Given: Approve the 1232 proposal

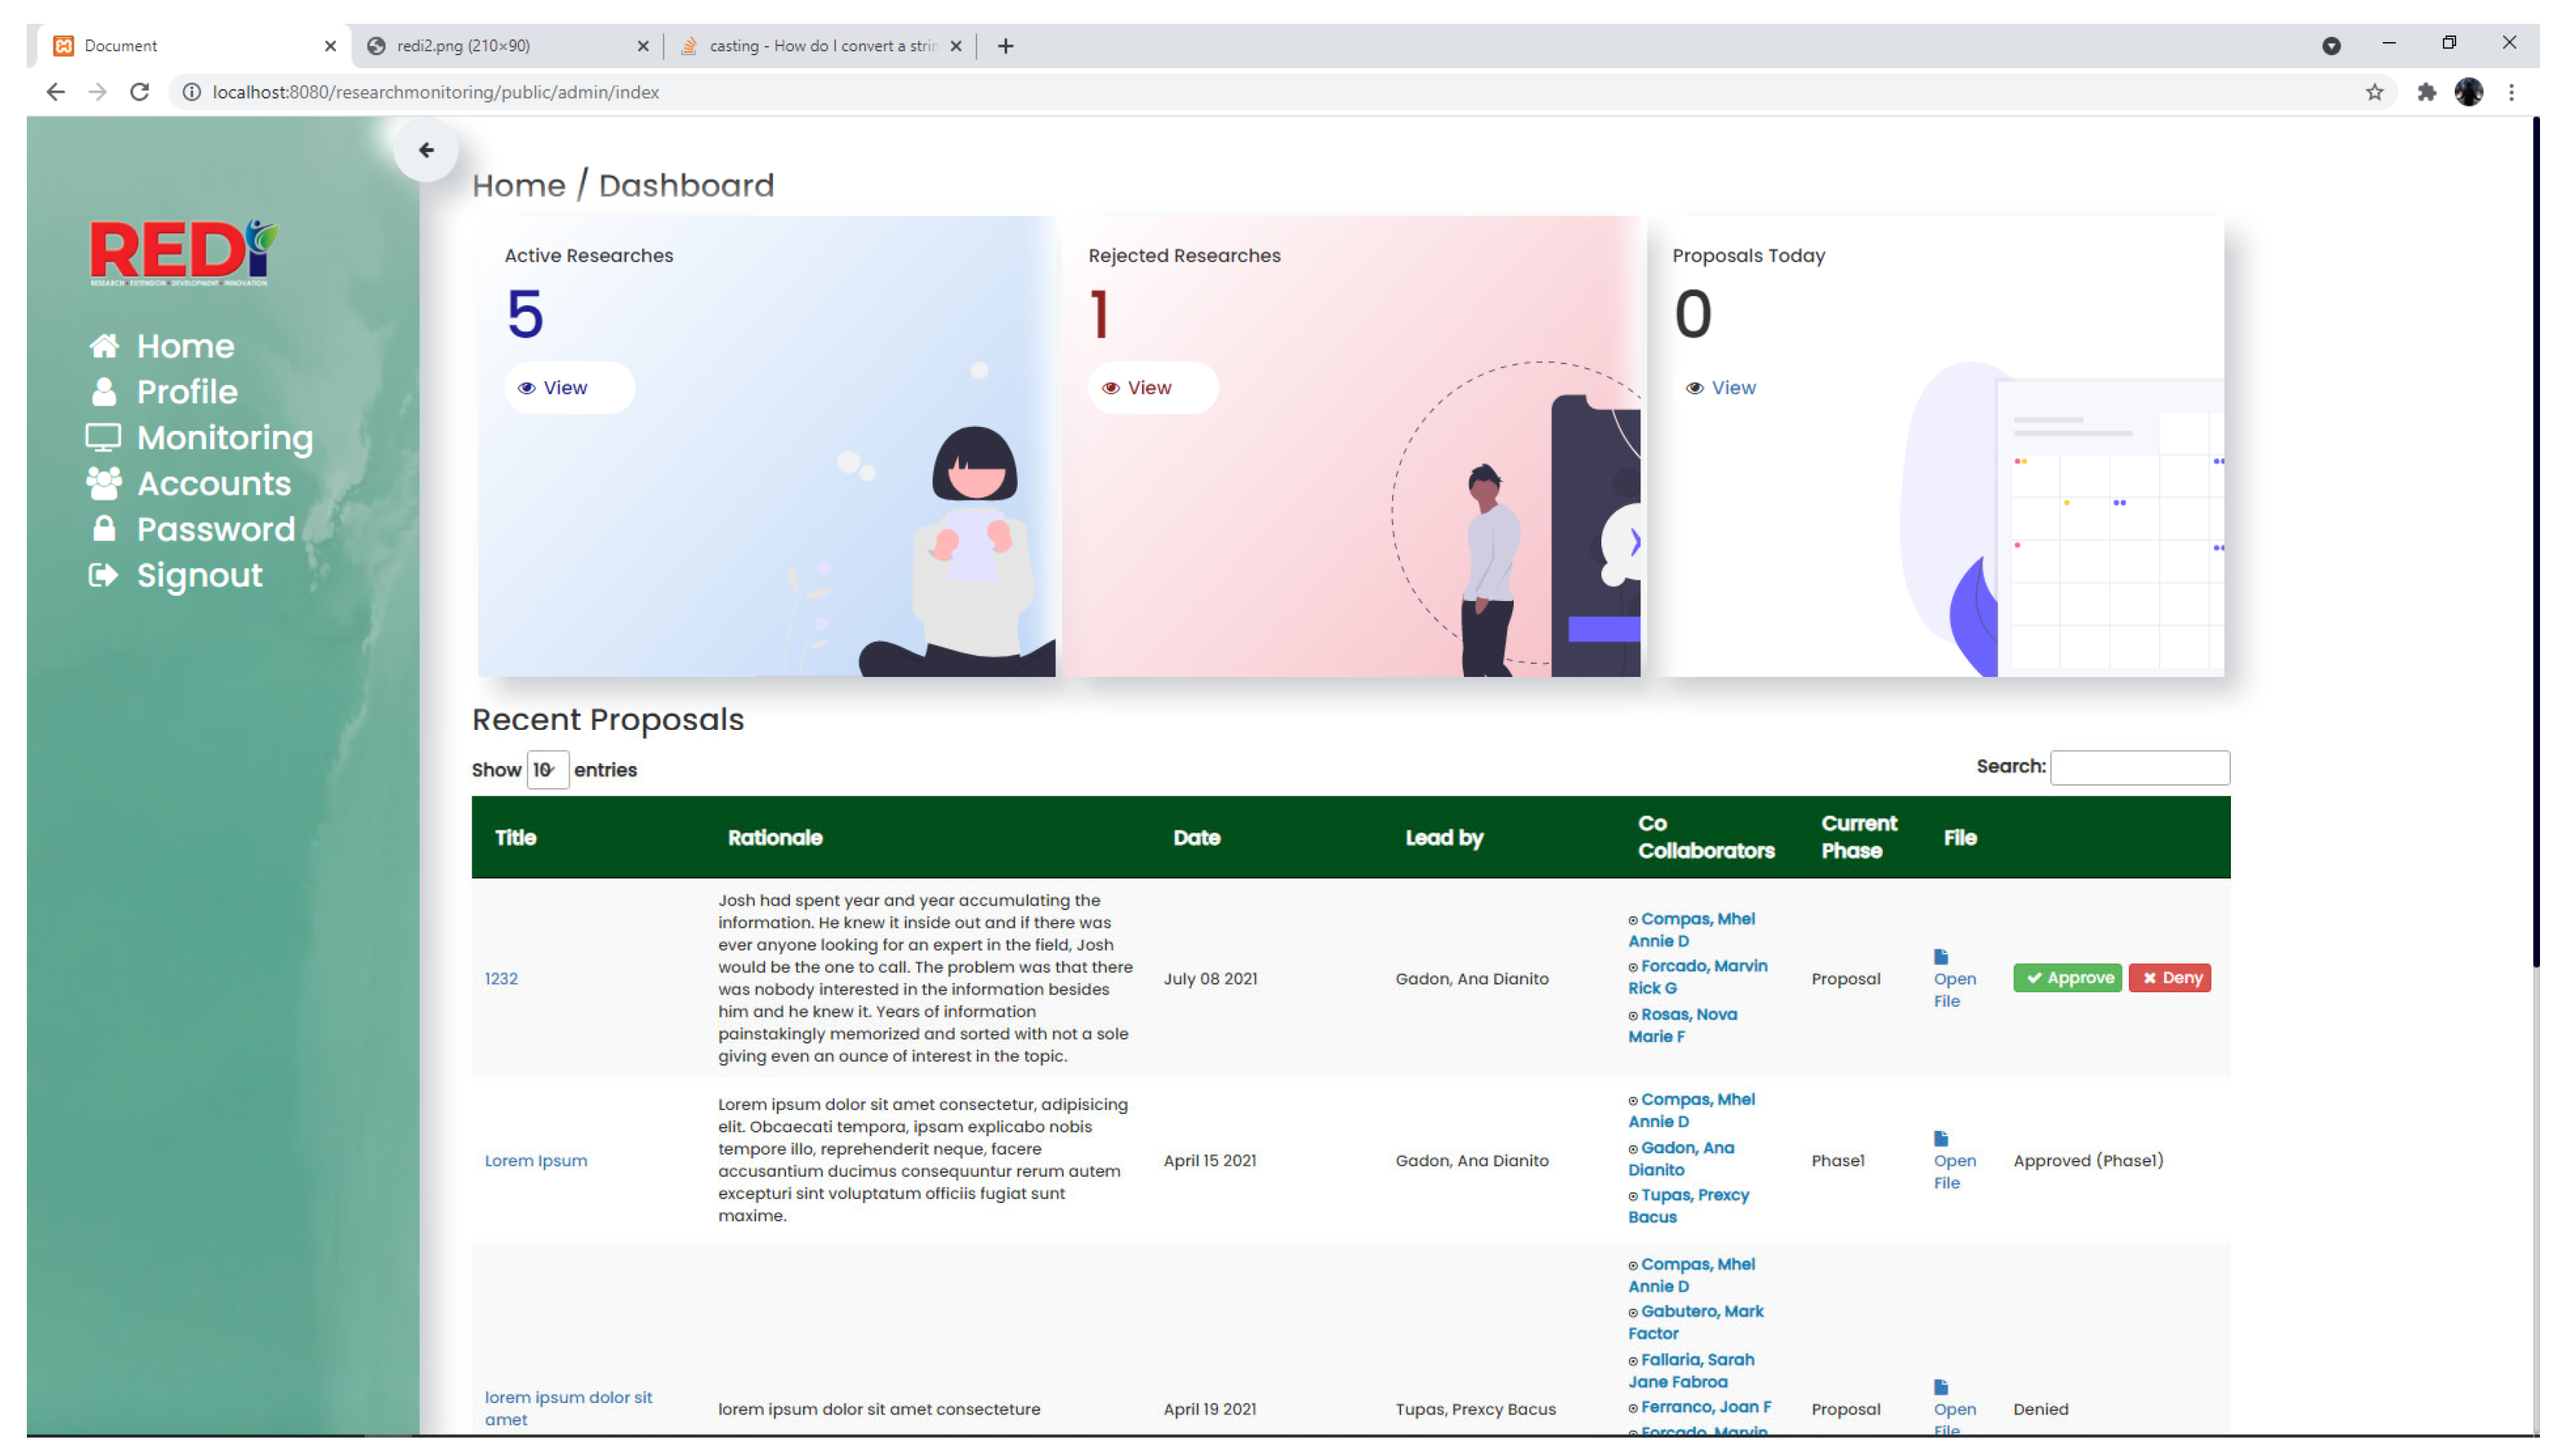Looking at the screenshot, I should coord(2067,978).
